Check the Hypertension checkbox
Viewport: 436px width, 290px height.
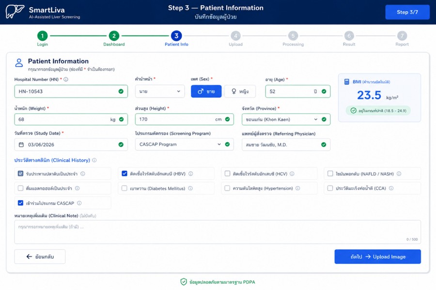228,188
